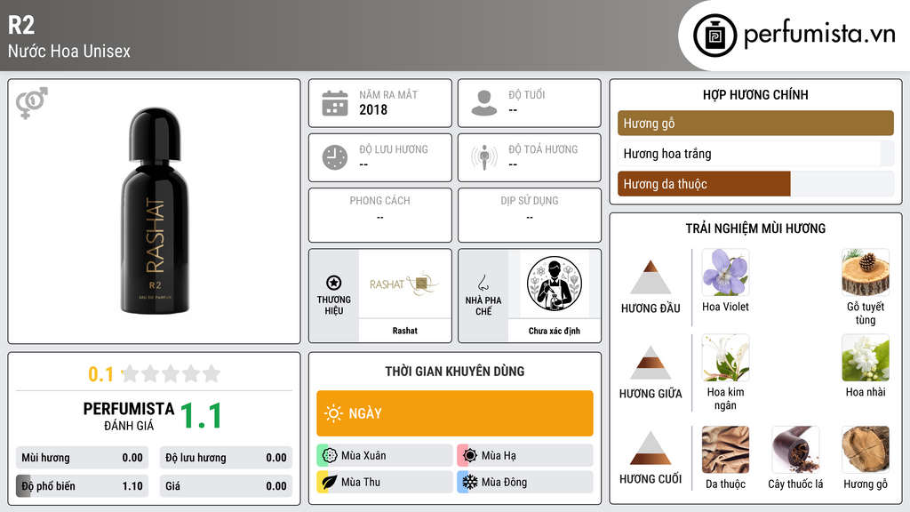Click the green 1.1 Perfumista score

(x=201, y=416)
